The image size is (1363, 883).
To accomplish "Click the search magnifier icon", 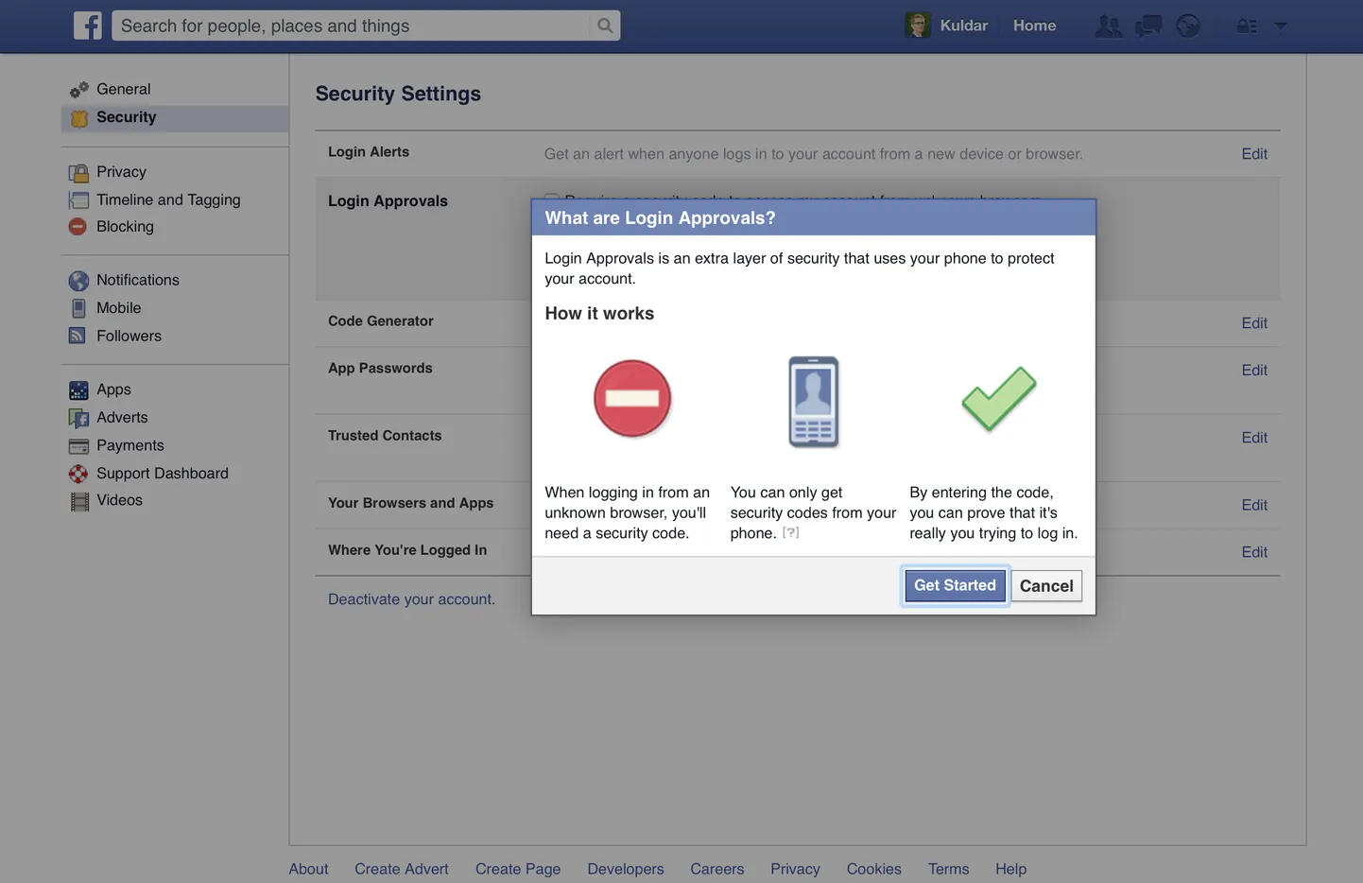I will coord(605,26).
